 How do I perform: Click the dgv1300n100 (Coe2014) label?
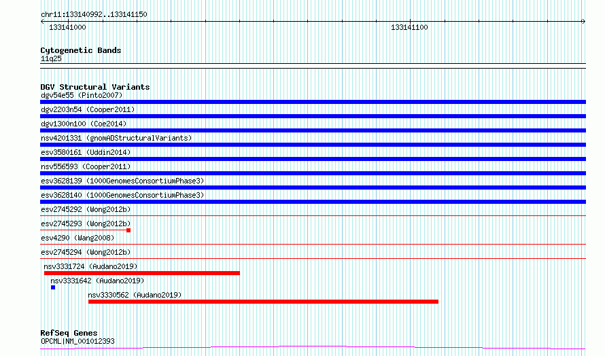(84, 124)
